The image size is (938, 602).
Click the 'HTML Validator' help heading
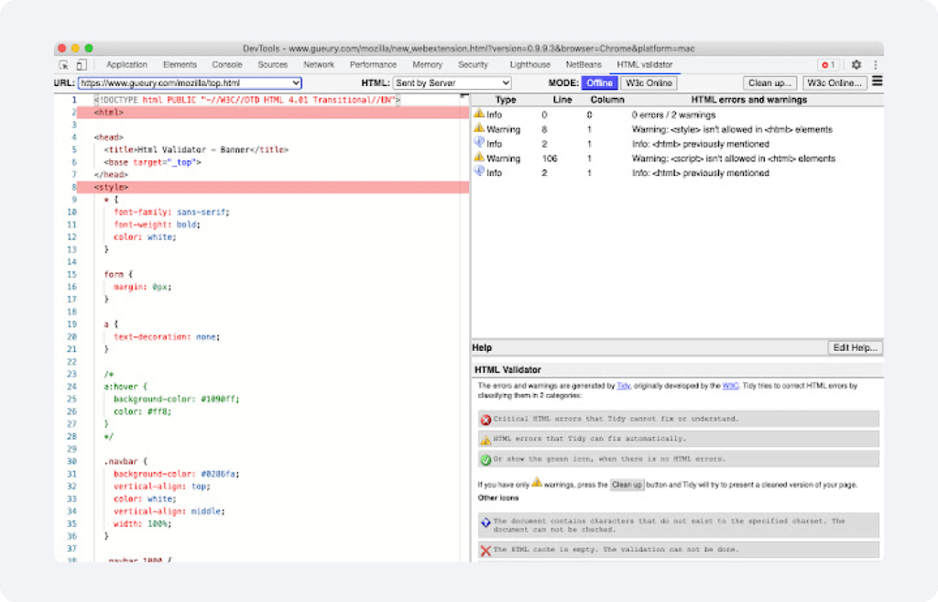tap(507, 370)
